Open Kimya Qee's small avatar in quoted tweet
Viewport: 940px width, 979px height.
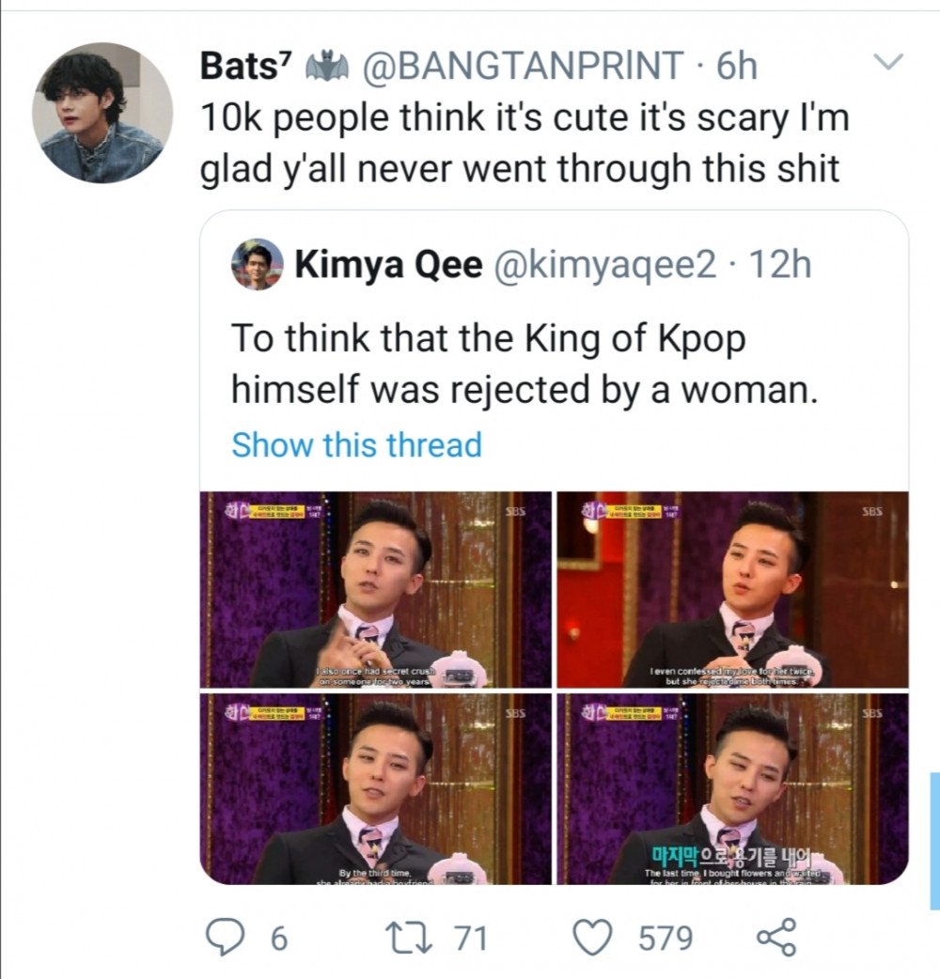pos(258,264)
